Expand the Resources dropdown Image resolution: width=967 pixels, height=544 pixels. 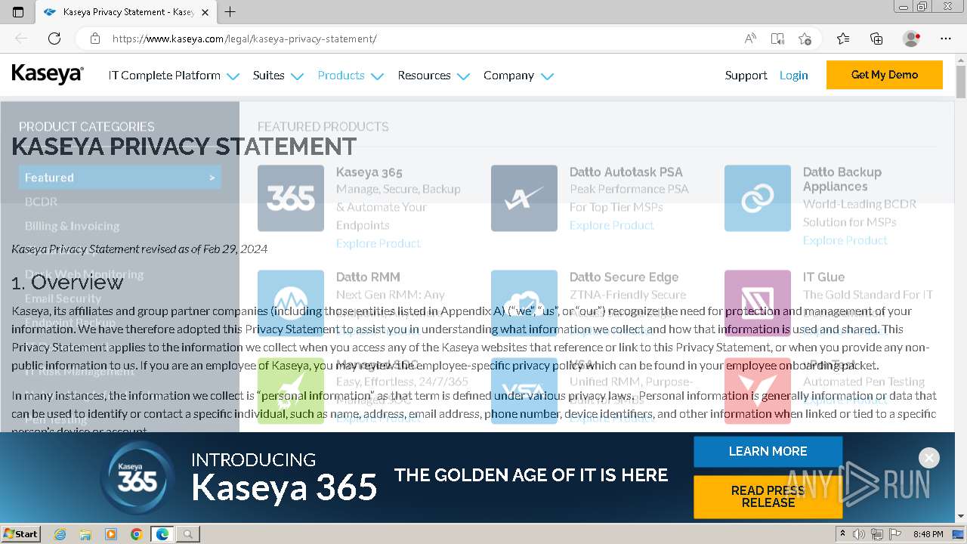[434, 76]
